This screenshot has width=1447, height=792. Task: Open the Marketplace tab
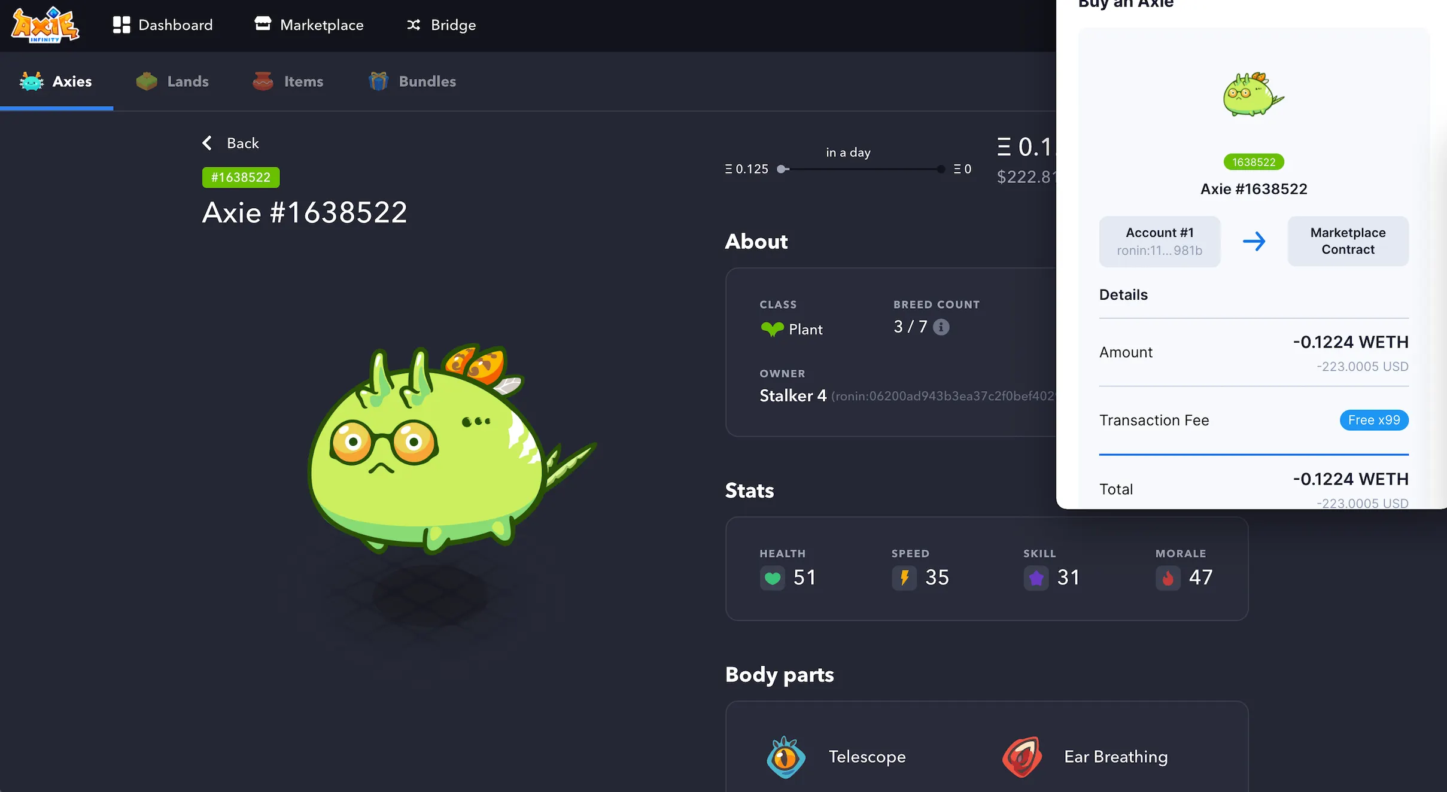coord(321,25)
